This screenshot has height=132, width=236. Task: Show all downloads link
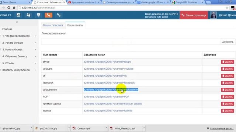pos(222,128)
